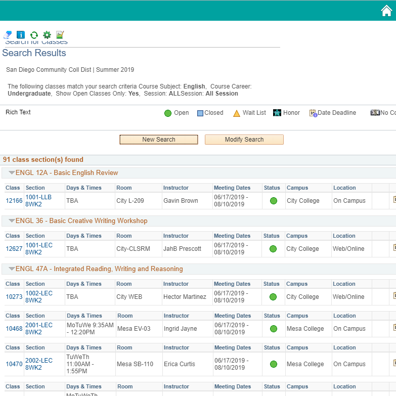Click instructor name JahB Prescott

182,249
